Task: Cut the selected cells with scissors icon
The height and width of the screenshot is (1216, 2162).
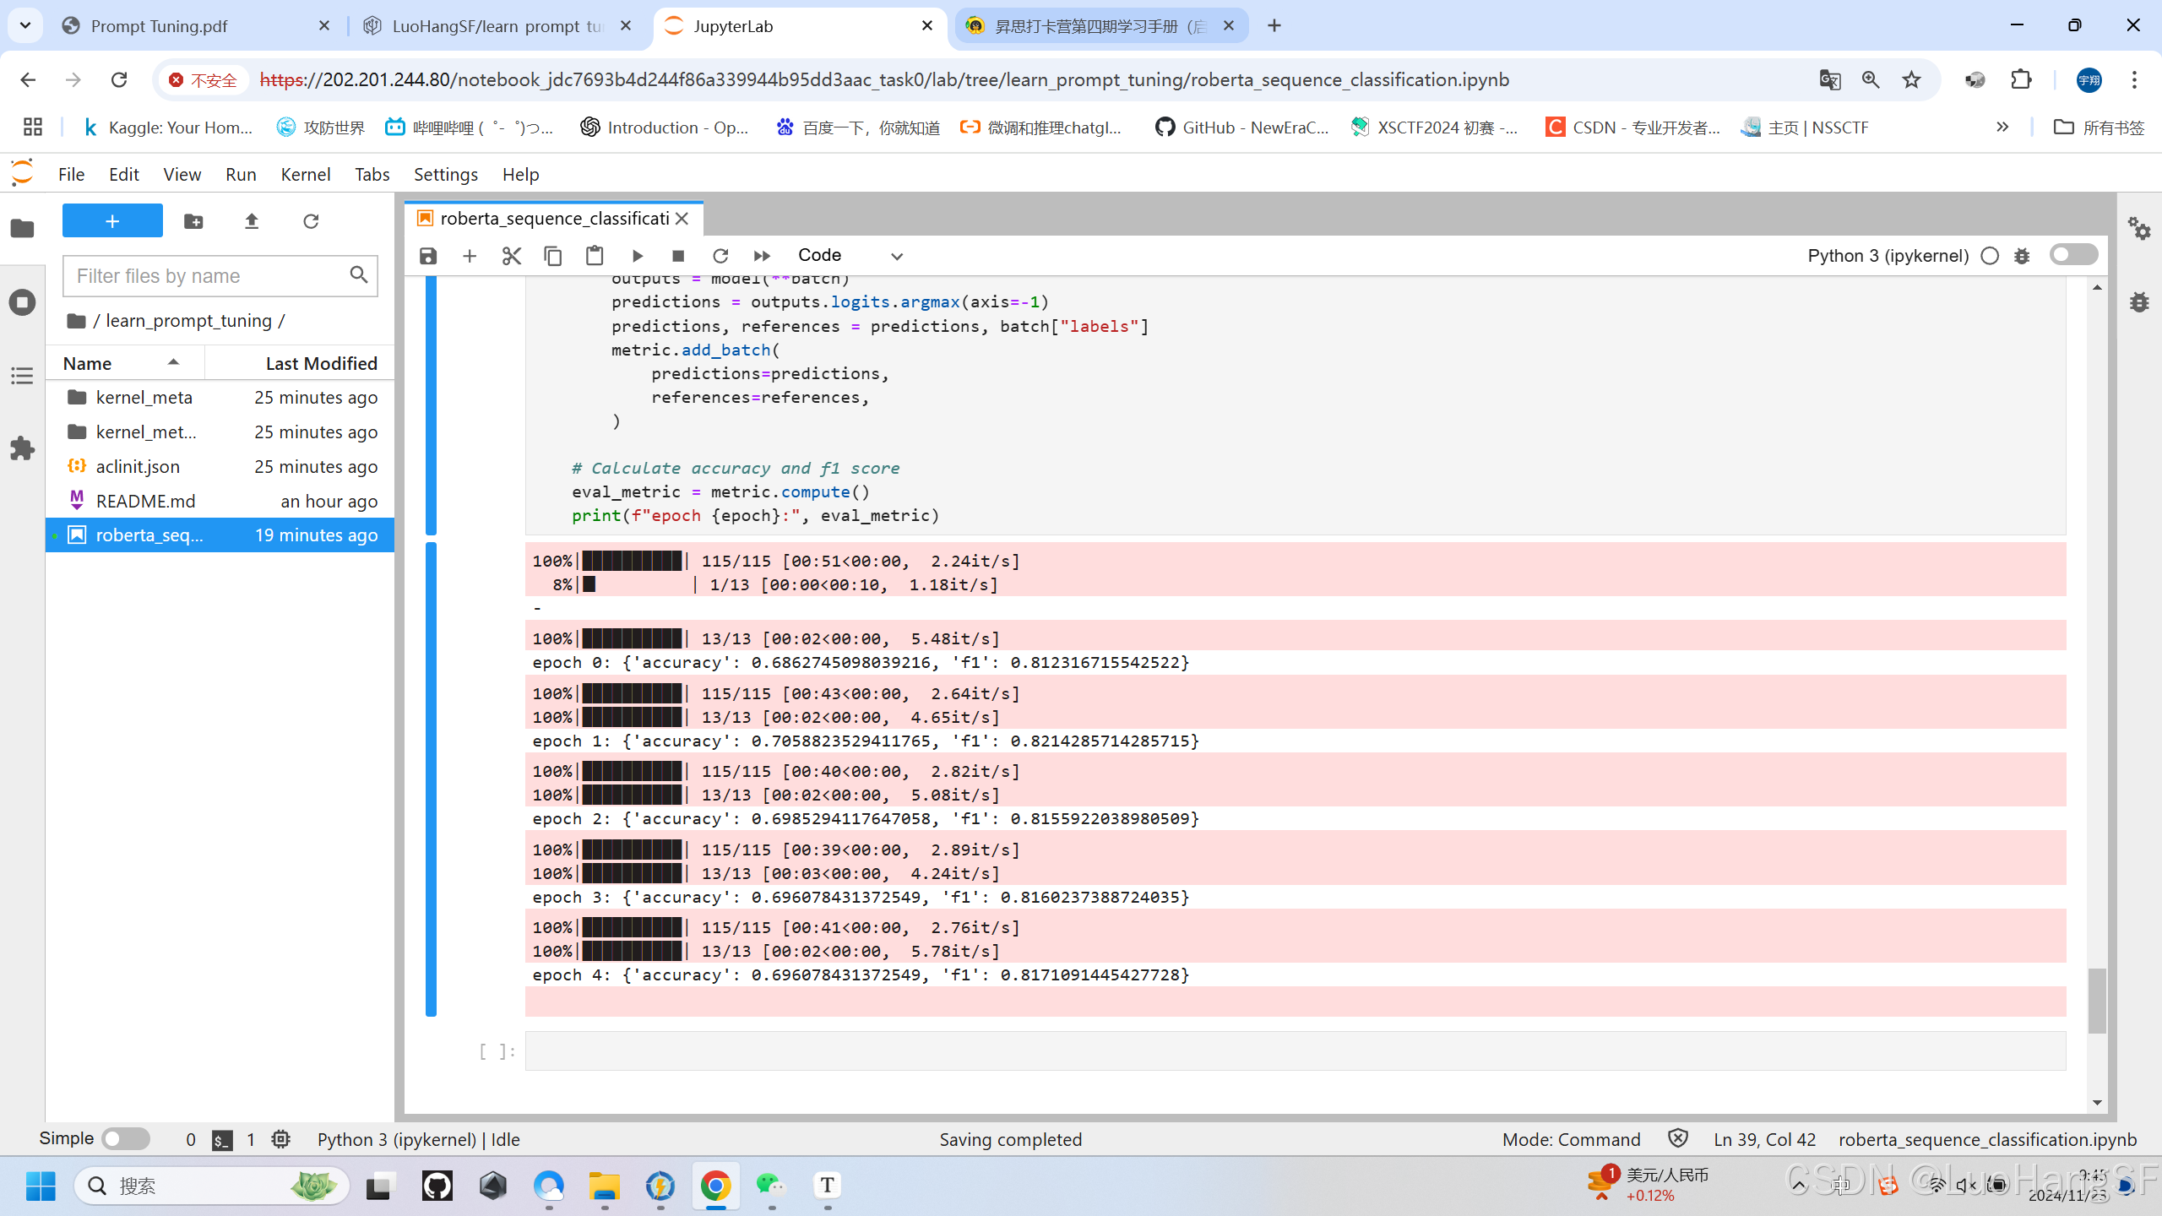Action: click(x=511, y=255)
